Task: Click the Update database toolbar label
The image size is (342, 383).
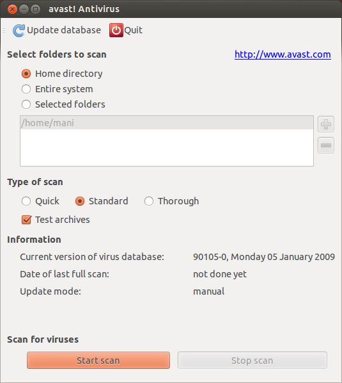Action: 64,30
